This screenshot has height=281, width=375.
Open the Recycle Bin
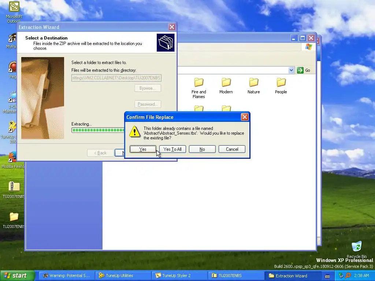(357, 250)
